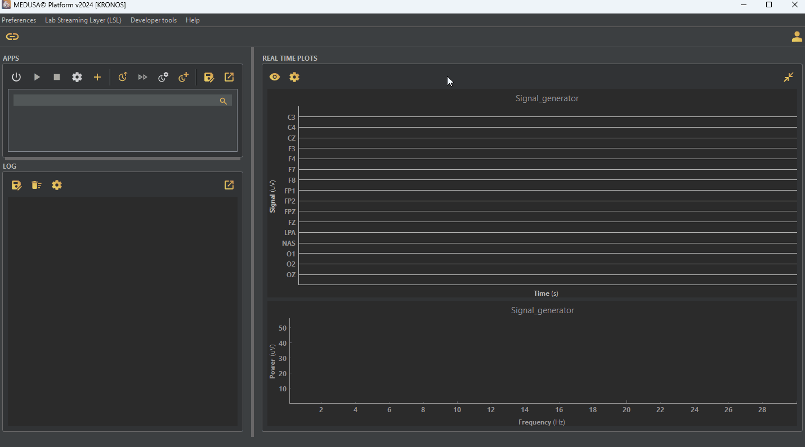Click the trash icon in Log panel

click(37, 185)
